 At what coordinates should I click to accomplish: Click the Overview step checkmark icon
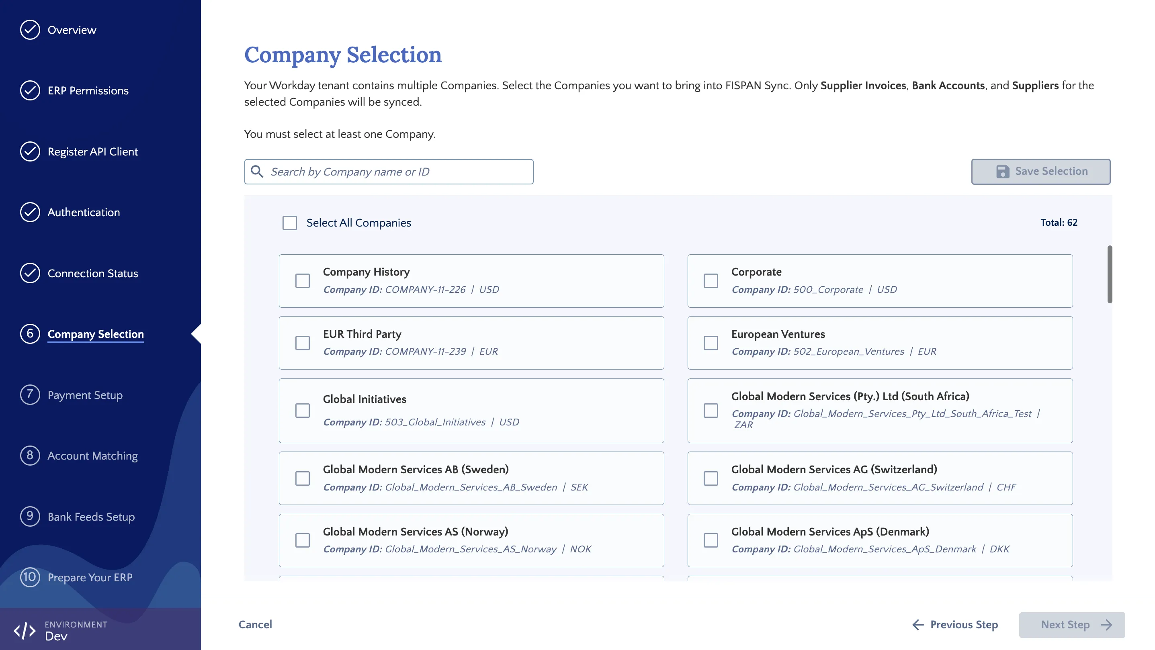pos(30,30)
